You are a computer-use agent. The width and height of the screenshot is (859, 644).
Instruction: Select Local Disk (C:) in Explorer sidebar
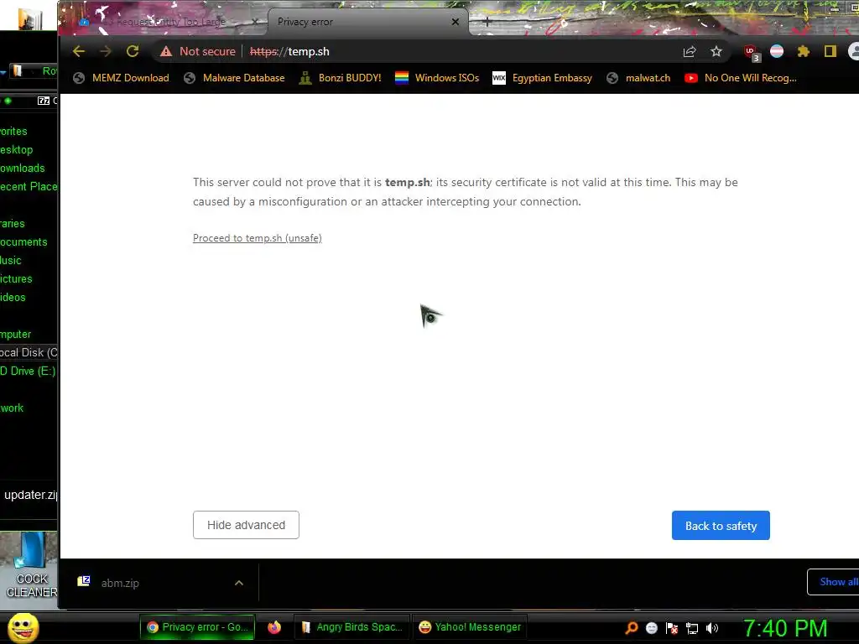point(29,353)
